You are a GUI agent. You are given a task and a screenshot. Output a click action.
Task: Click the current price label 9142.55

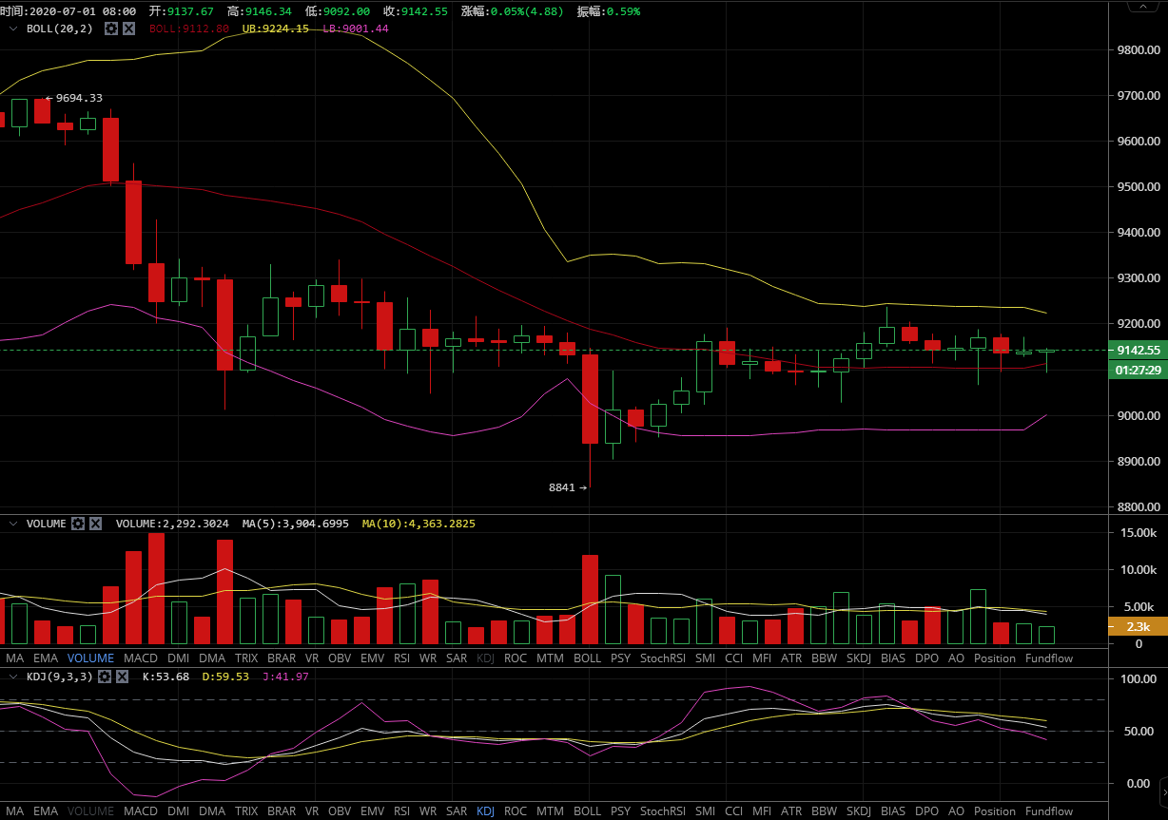[x=1138, y=351]
